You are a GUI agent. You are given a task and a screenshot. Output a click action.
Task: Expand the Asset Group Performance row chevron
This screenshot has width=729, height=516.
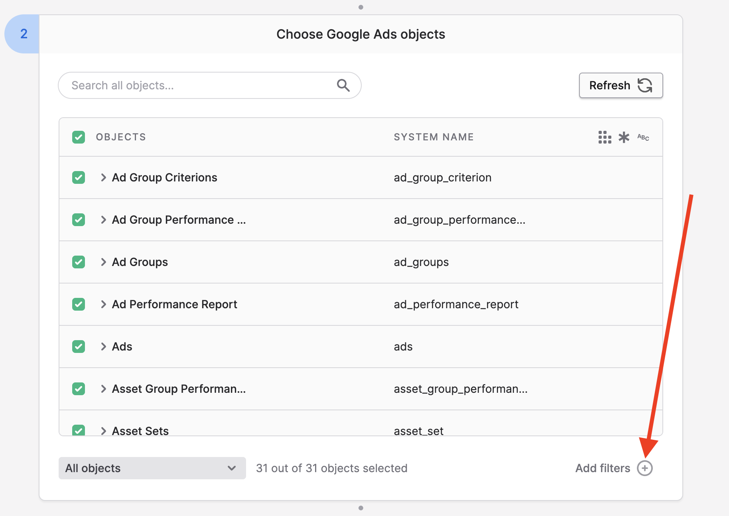103,389
